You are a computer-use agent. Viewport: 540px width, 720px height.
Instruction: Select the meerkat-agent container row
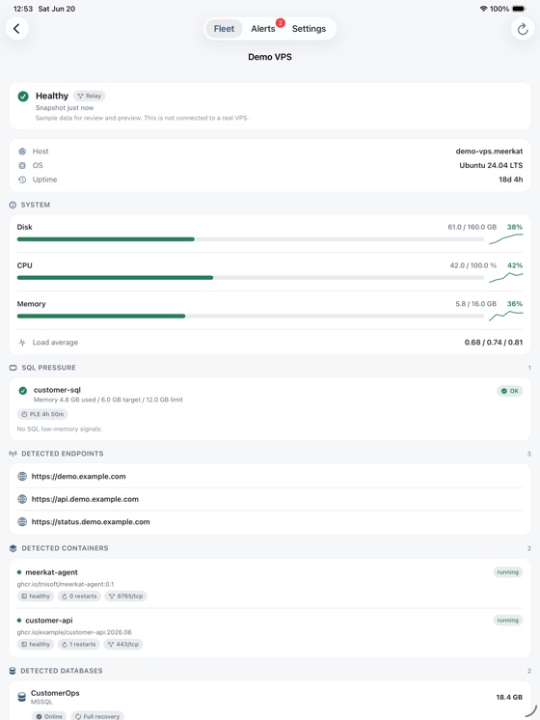[x=270, y=584]
